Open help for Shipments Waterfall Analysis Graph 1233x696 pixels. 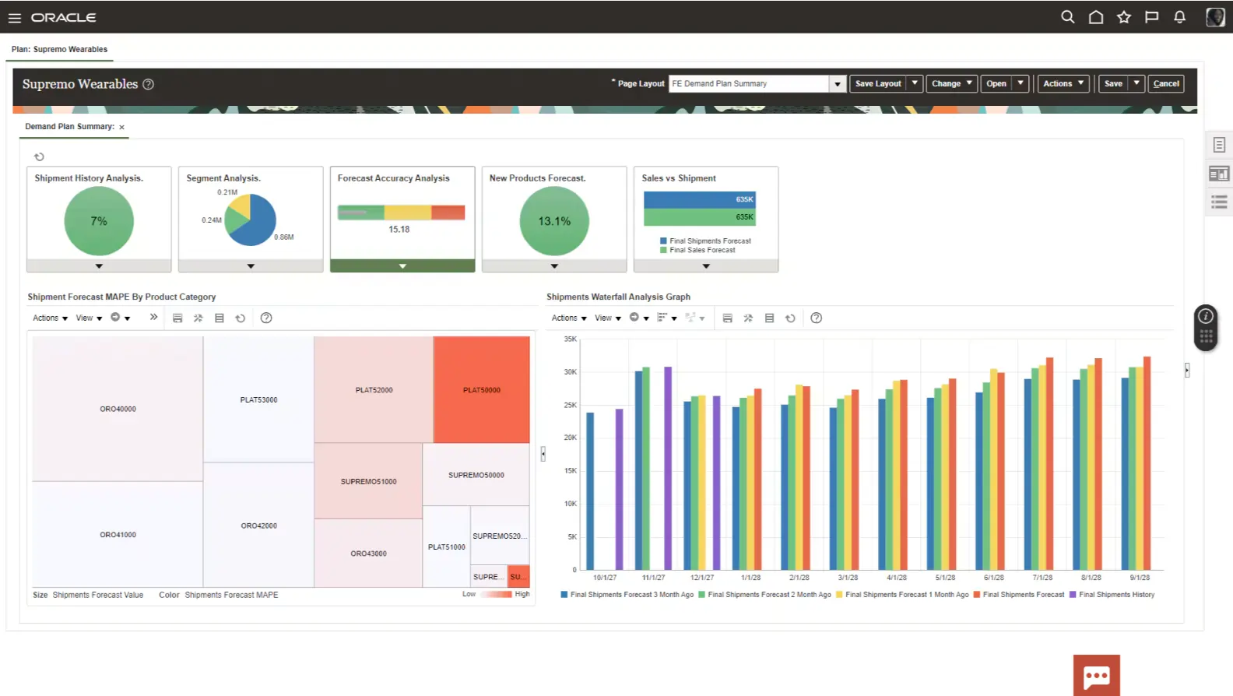tap(816, 318)
